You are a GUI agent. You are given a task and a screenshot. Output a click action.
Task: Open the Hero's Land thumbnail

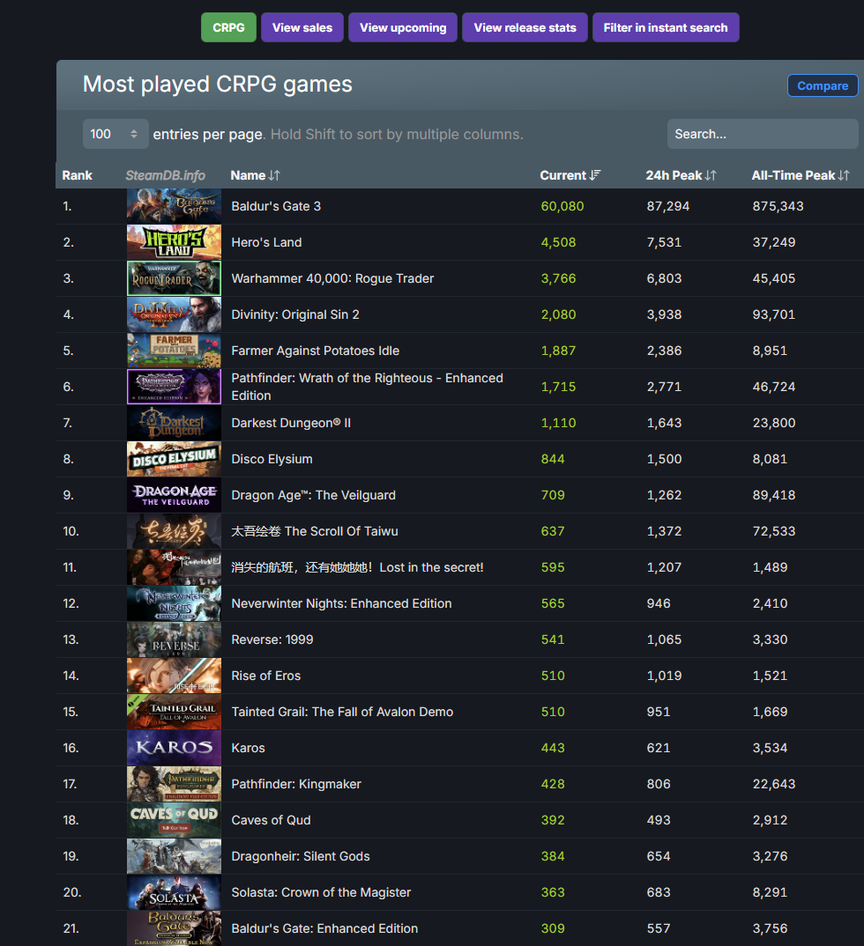[174, 242]
